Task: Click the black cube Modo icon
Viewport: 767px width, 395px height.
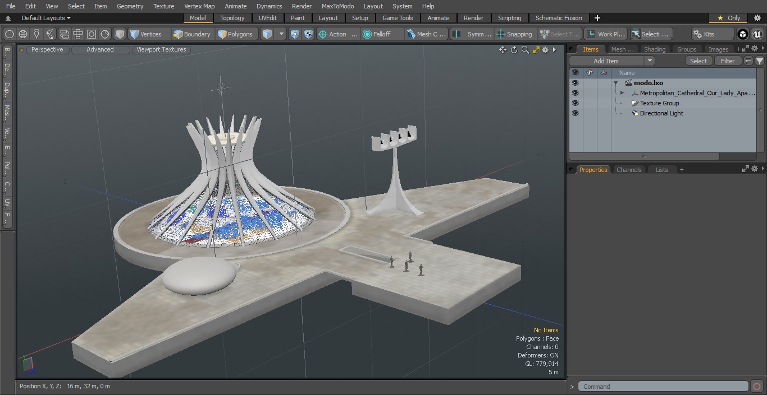Action: click(742, 34)
